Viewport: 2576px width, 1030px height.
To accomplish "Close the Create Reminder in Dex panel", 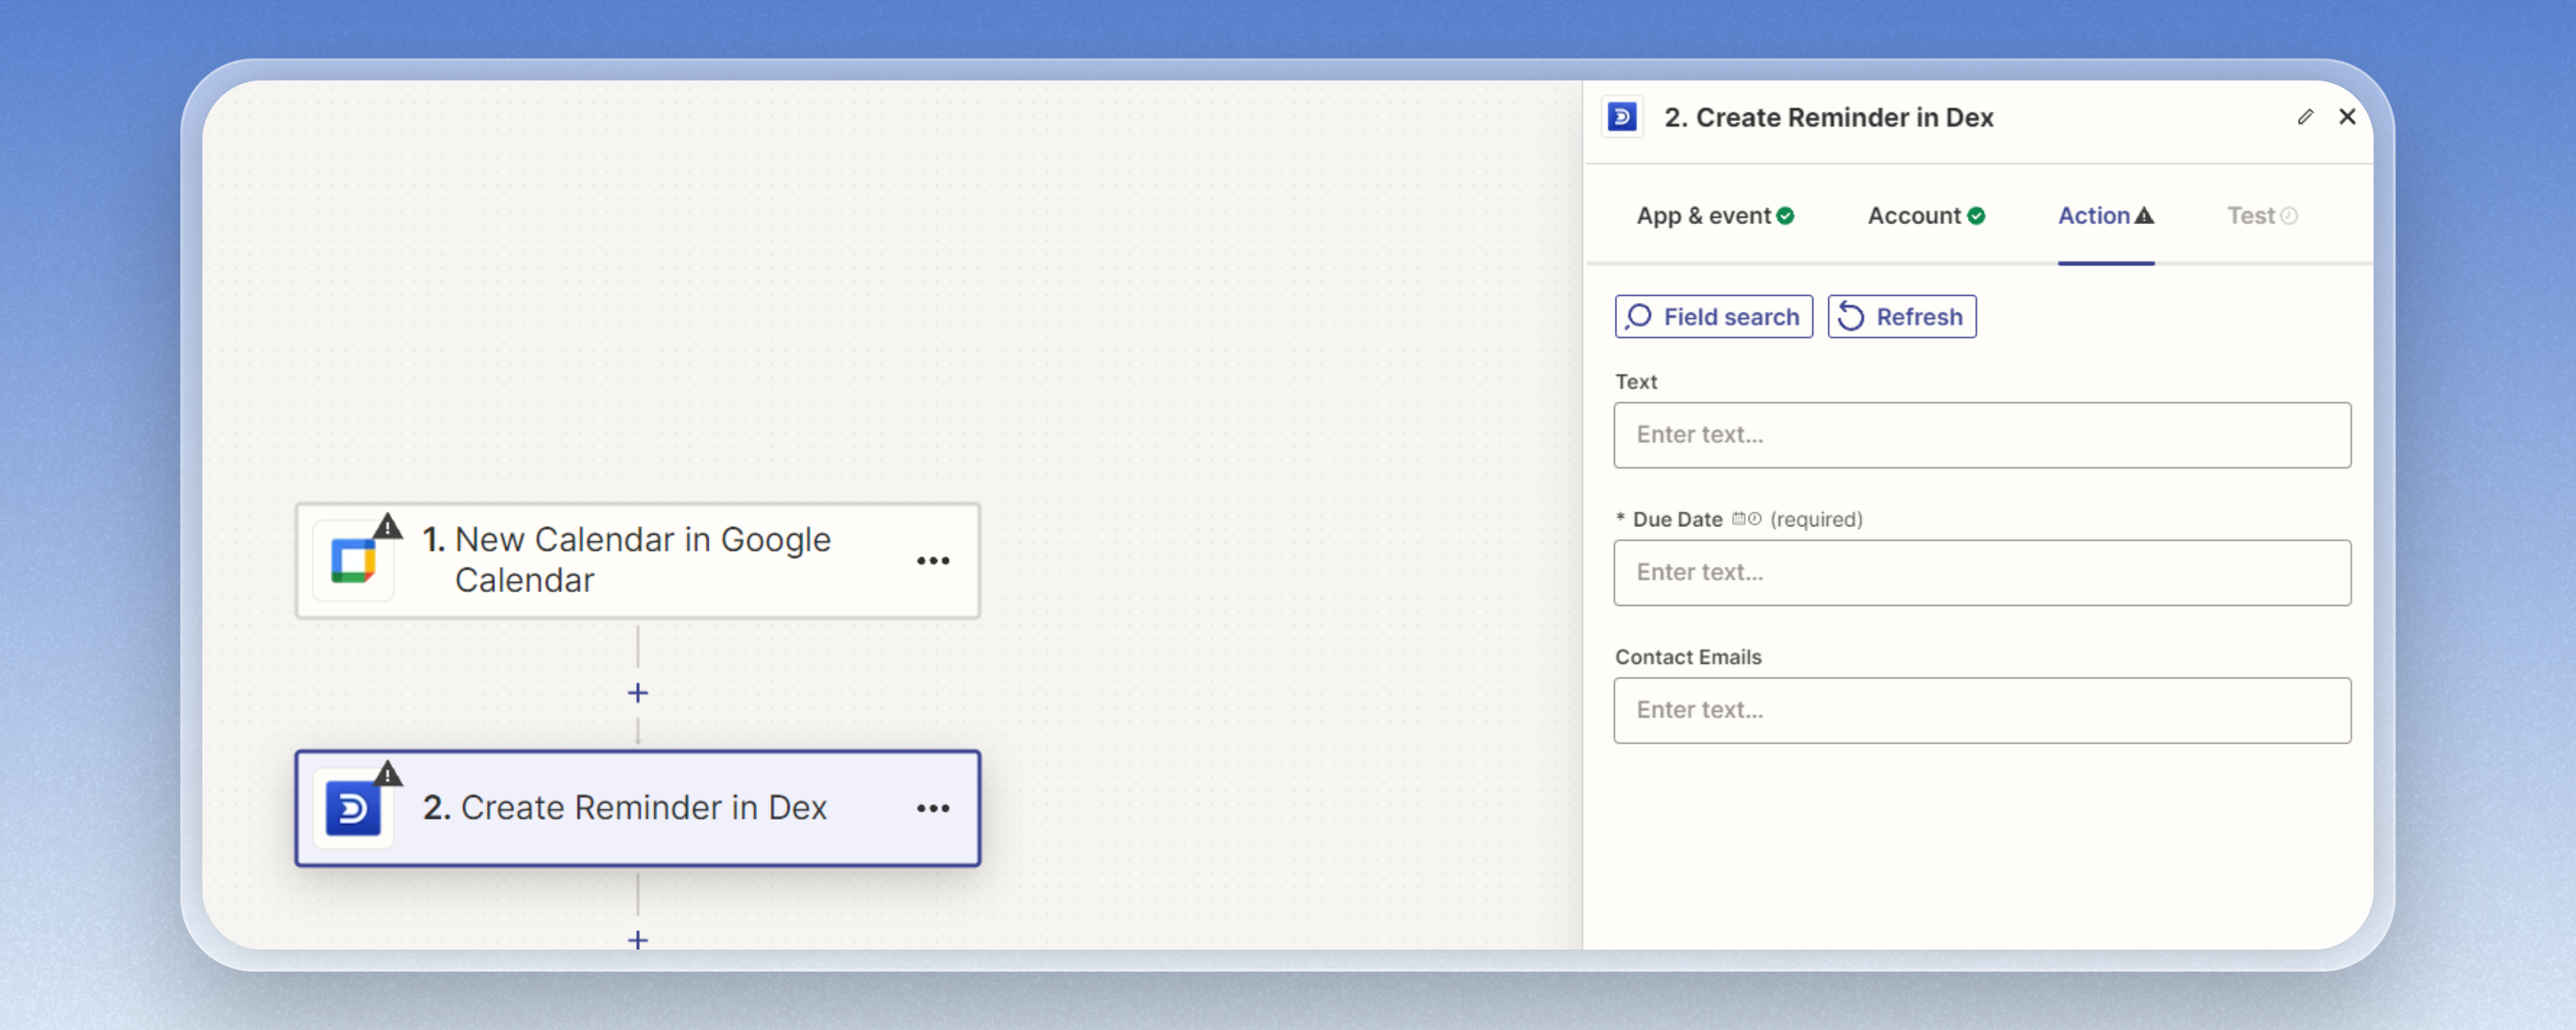I will click(x=2347, y=117).
